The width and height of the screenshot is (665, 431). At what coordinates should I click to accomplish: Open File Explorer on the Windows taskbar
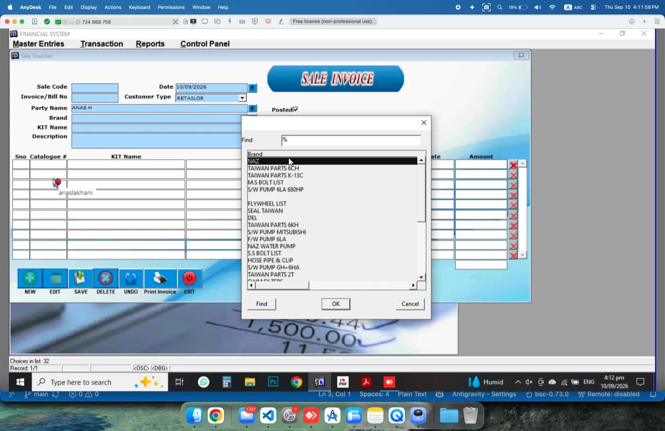pos(250,382)
